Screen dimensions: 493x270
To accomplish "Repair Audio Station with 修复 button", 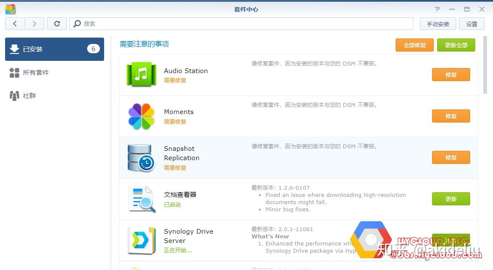I will pos(451,75).
